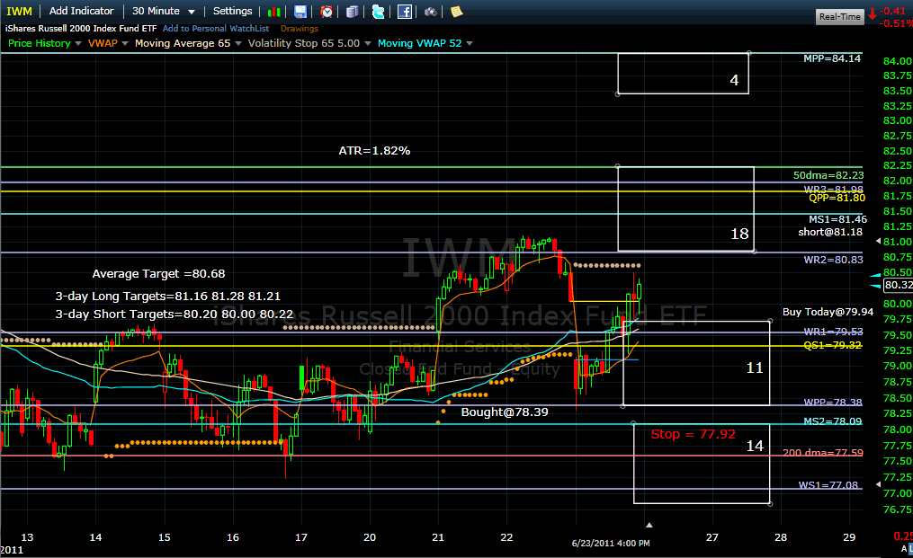The width and height of the screenshot is (913, 558).
Task: Select the '3-day Short Targets' annotation line
Action: pyautogui.click(x=175, y=314)
